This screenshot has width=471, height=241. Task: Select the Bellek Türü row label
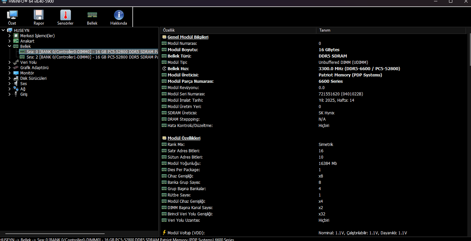pos(180,56)
